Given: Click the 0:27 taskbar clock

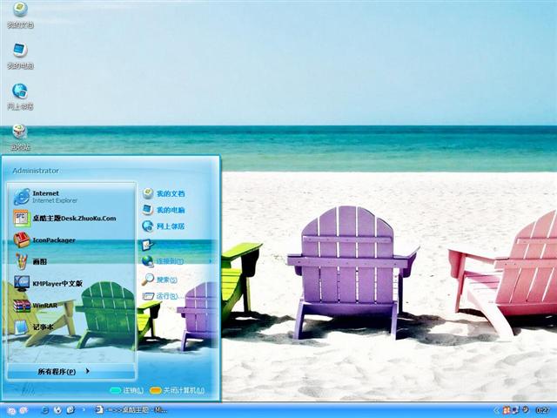Looking at the screenshot, I should pos(543,410).
